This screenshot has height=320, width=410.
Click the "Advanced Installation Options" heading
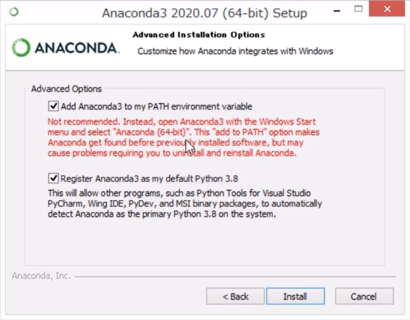198,35
